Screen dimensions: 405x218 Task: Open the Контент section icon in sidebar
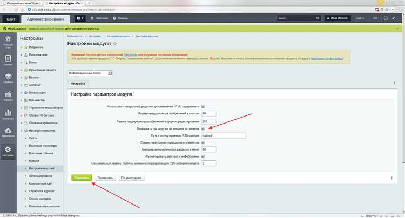(x=8, y=60)
